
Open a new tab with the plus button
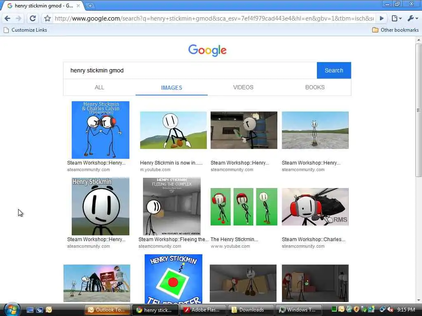click(90, 6)
